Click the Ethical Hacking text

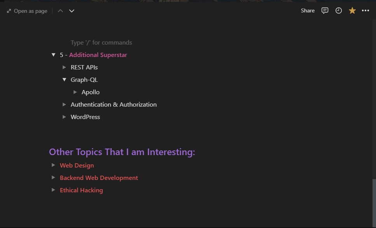click(x=81, y=190)
